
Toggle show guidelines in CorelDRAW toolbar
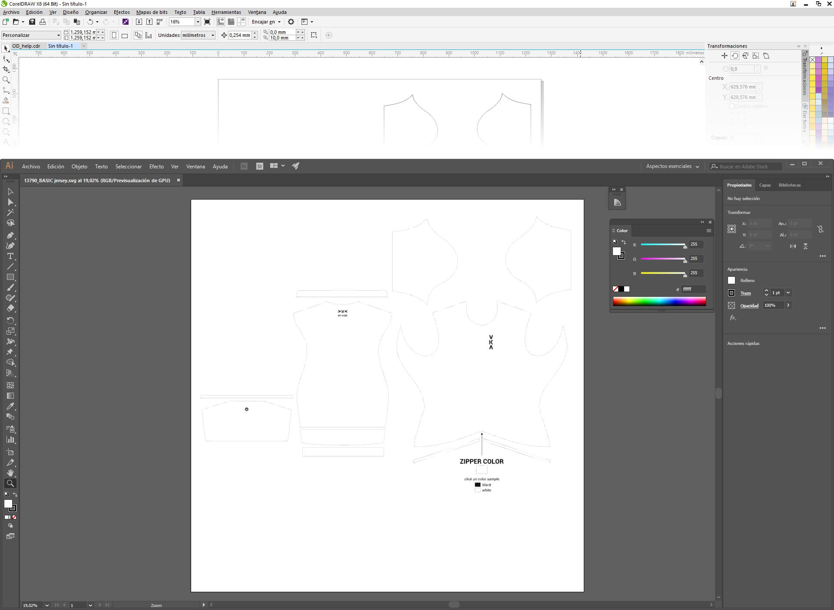[x=242, y=22]
